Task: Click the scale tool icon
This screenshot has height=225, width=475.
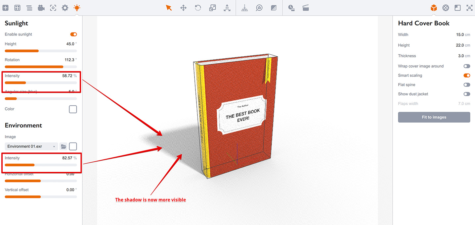Action: [x=212, y=8]
